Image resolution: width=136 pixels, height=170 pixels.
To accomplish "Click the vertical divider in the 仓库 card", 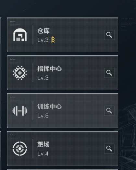I will pos(33,35).
